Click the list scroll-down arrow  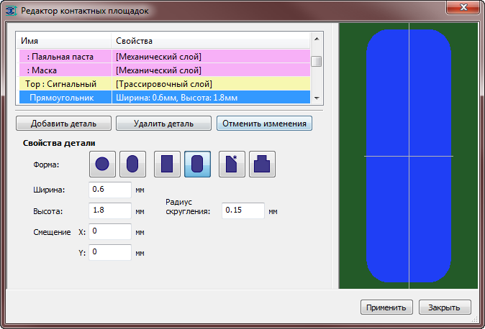point(317,98)
